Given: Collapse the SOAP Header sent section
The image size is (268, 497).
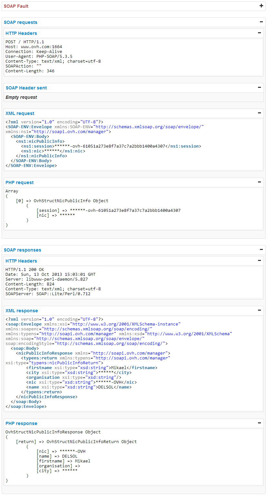Looking at the screenshot, I should 259,87.
